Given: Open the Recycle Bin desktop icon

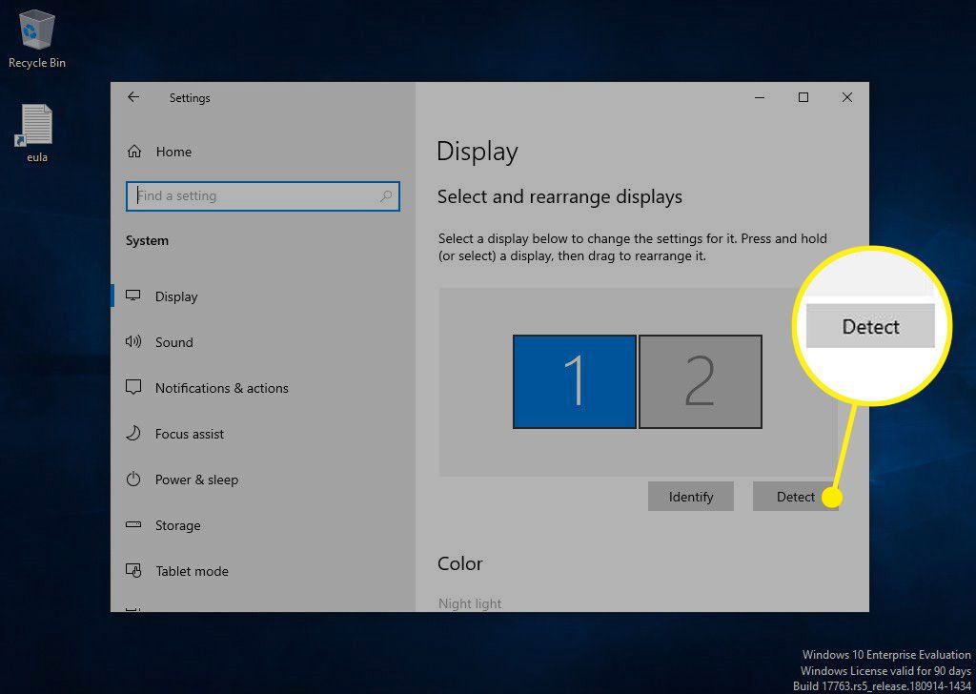Looking at the screenshot, I should (x=37, y=38).
